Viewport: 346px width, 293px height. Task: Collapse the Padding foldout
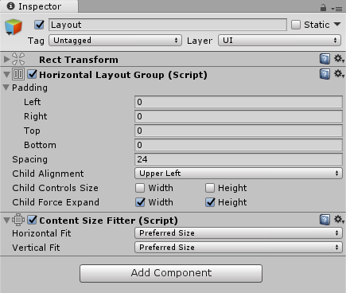[6, 88]
